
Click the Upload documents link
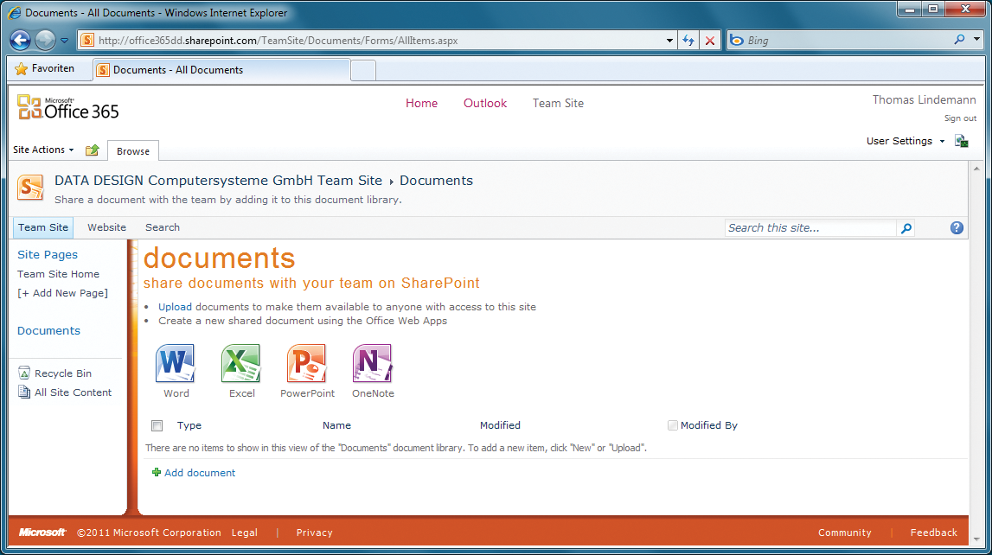tap(175, 306)
